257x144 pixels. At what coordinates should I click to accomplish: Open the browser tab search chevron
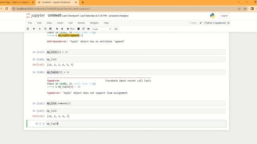point(239,2)
